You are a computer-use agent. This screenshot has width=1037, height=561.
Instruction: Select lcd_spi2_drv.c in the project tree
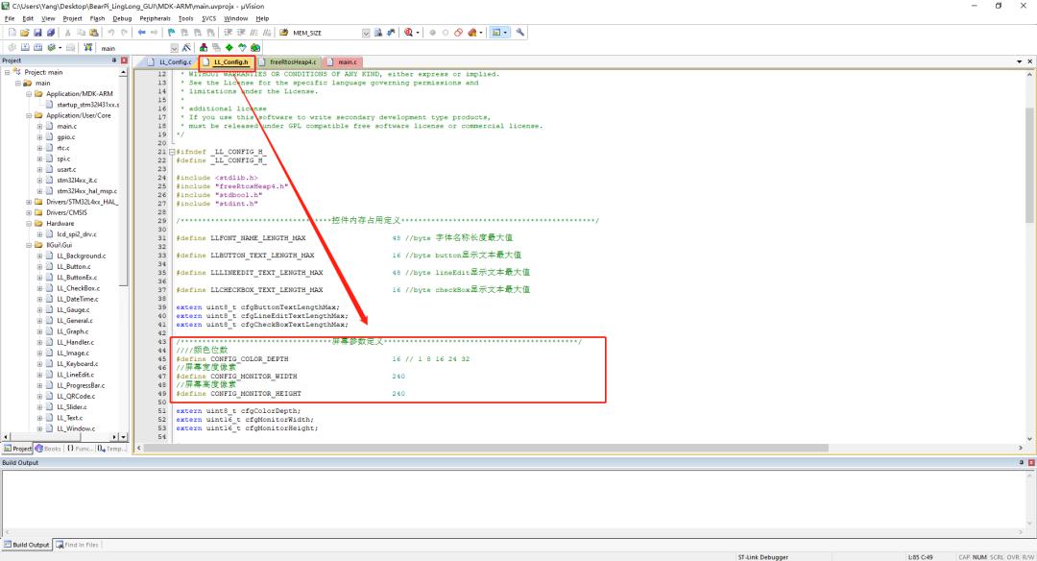pos(76,234)
